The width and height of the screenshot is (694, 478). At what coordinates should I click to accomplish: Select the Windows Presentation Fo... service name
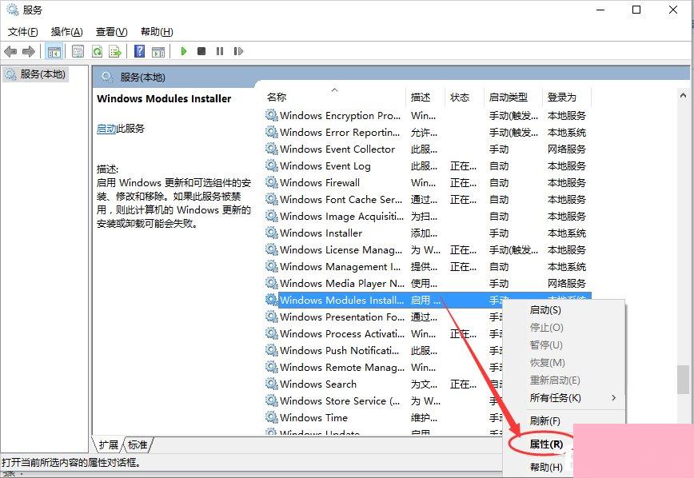tap(342, 317)
